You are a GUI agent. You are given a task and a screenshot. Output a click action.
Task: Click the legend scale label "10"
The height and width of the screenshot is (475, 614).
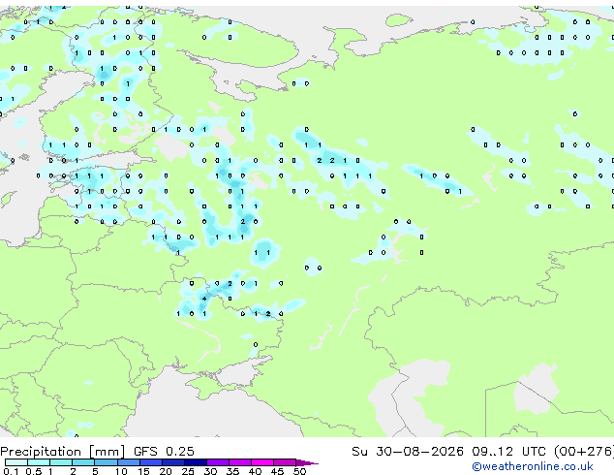pyautogui.click(x=121, y=471)
